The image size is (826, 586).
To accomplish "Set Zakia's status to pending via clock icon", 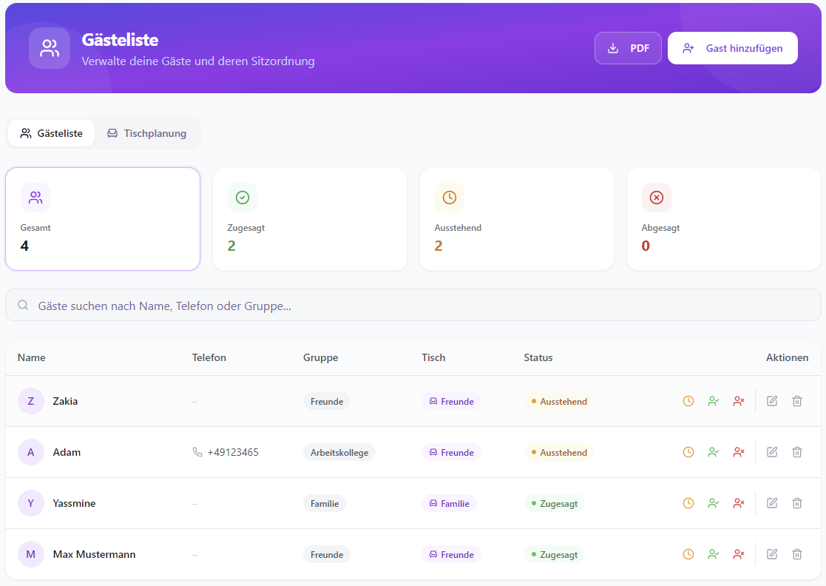I will pos(688,401).
